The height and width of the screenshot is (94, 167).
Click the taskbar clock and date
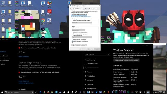pos(159,92)
